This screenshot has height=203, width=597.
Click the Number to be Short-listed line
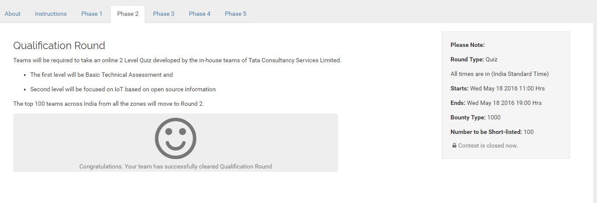pyautogui.click(x=492, y=132)
